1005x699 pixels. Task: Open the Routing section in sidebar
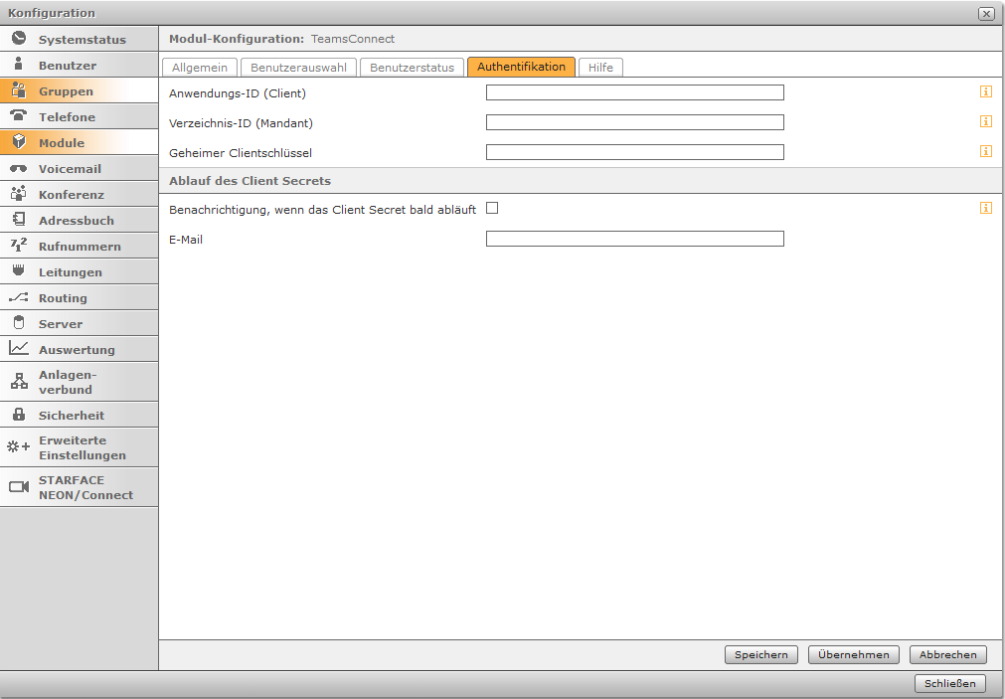pyautogui.click(x=63, y=297)
